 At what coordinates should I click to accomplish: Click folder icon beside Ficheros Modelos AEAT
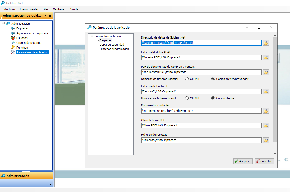point(266,58)
